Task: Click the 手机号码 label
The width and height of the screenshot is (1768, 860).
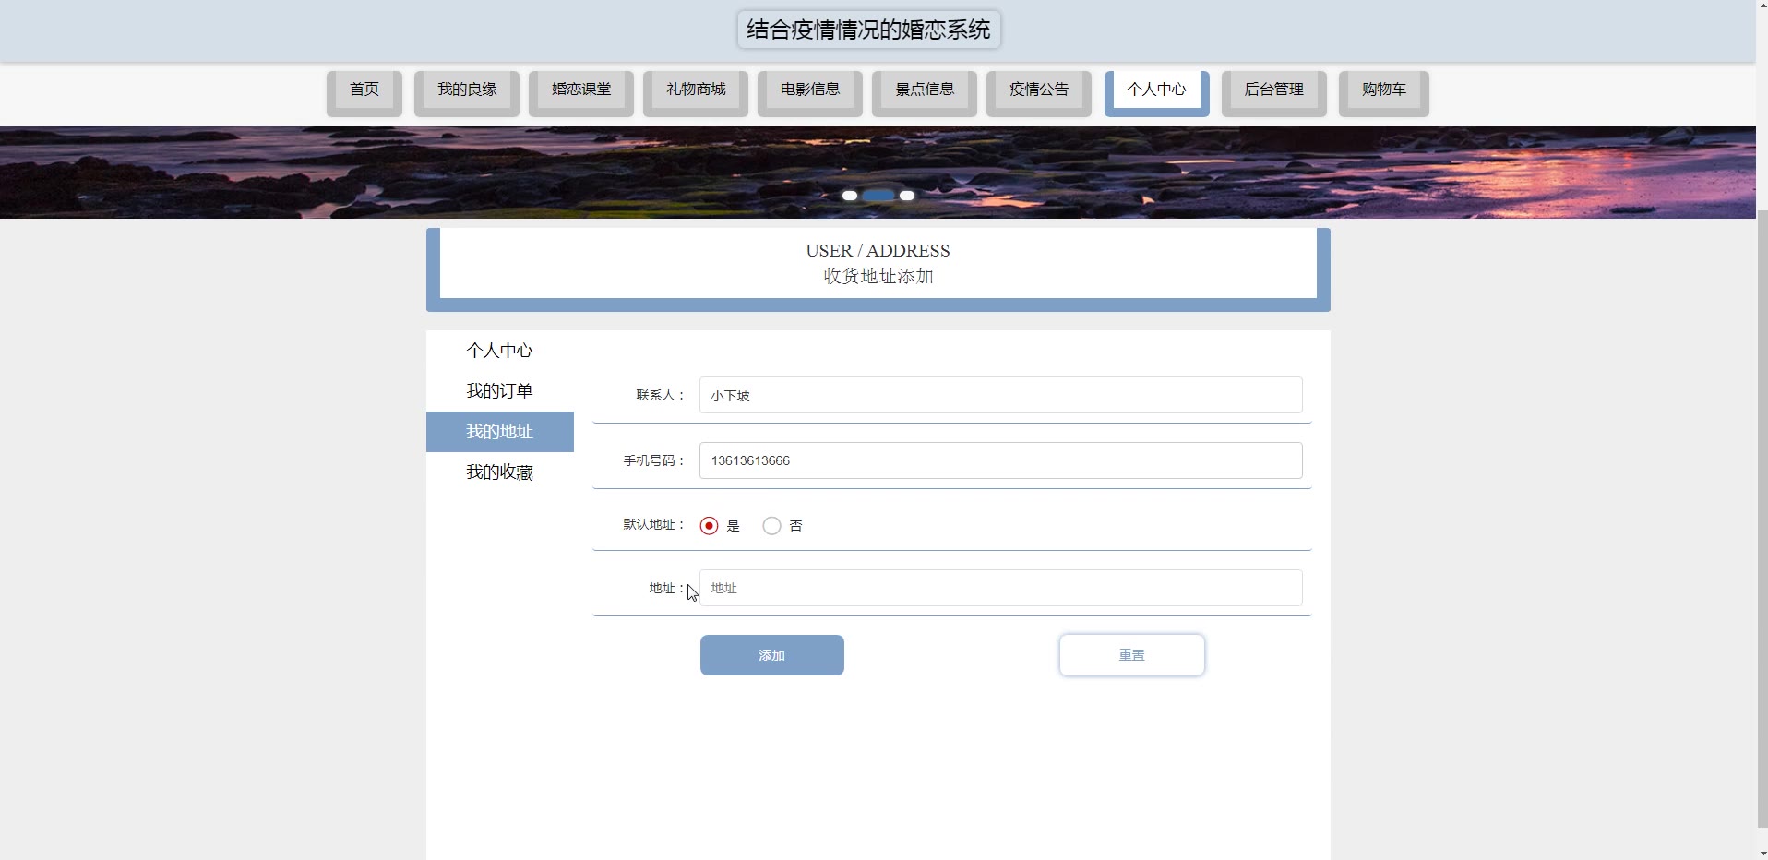Action: 653,460
